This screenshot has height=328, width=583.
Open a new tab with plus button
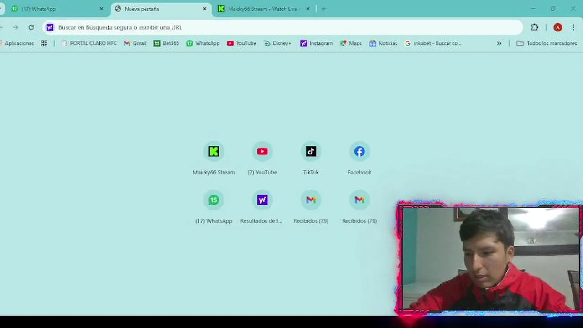[x=323, y=9]
